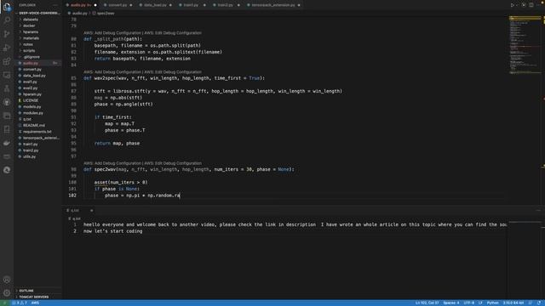Viewport: 545px width, 306px height.
Task: Click AWS Add Debug Configuration above spec2wav
Action: tap(112, 163)
